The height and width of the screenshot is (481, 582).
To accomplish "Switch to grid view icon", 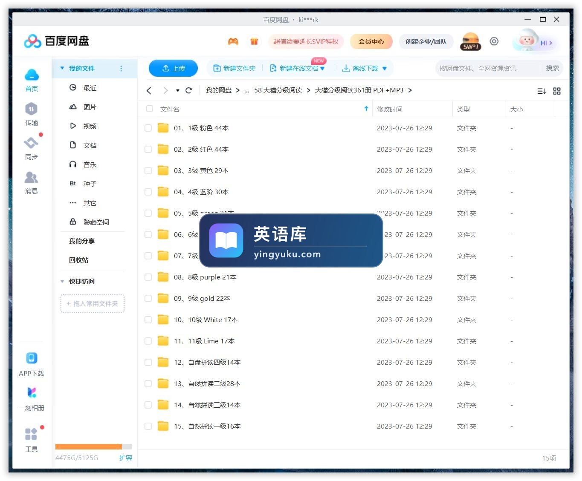I will click(557, 91).
